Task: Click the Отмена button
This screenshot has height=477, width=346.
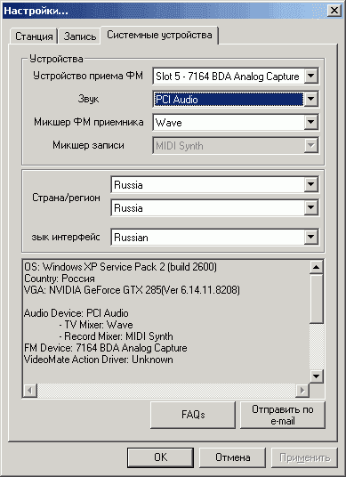Action: pyautogui.click(x=232, y=457)
